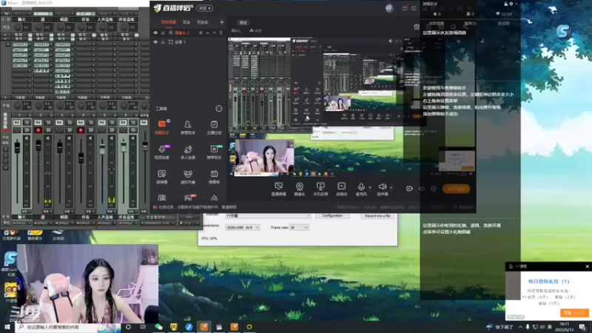Open the 读弹幕 tool
This screenshot has height=333, width=592.
(161, 176)
